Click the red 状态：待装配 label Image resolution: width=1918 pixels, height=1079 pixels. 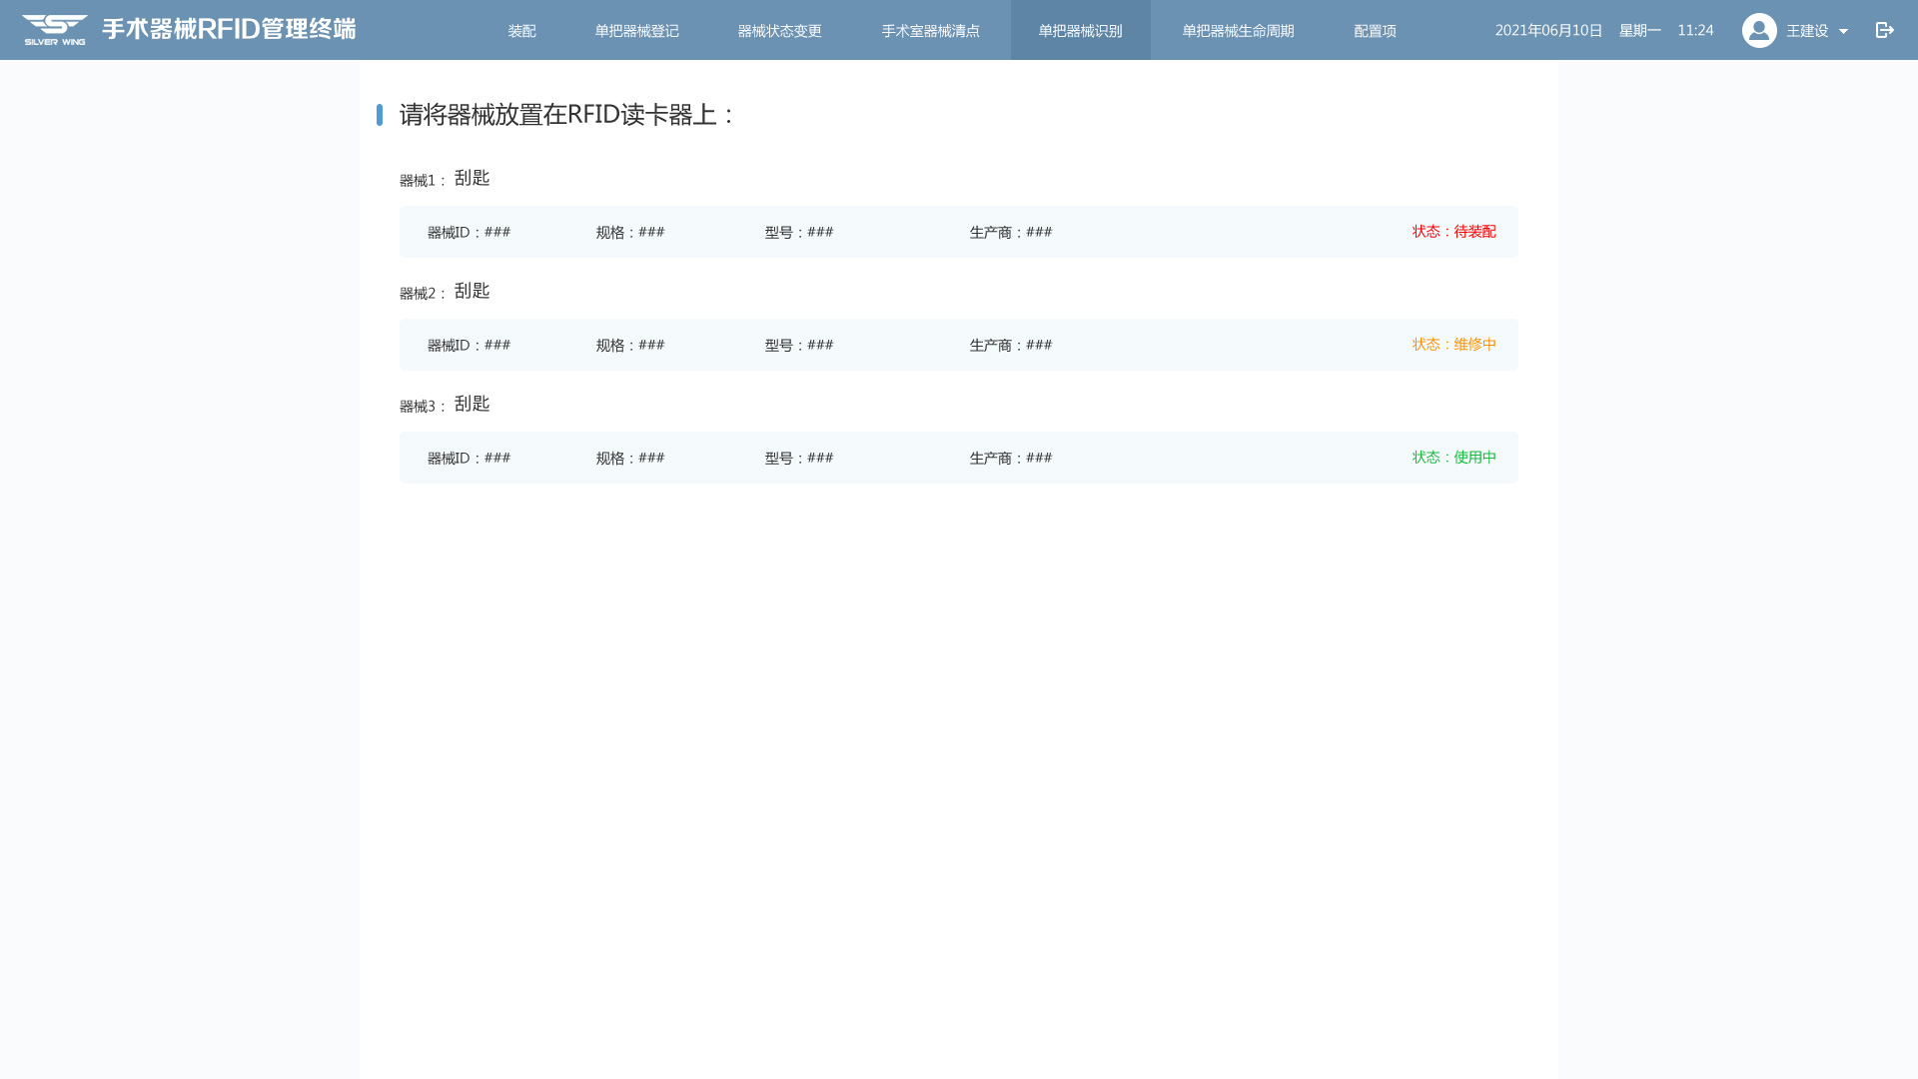[1453, 232]
